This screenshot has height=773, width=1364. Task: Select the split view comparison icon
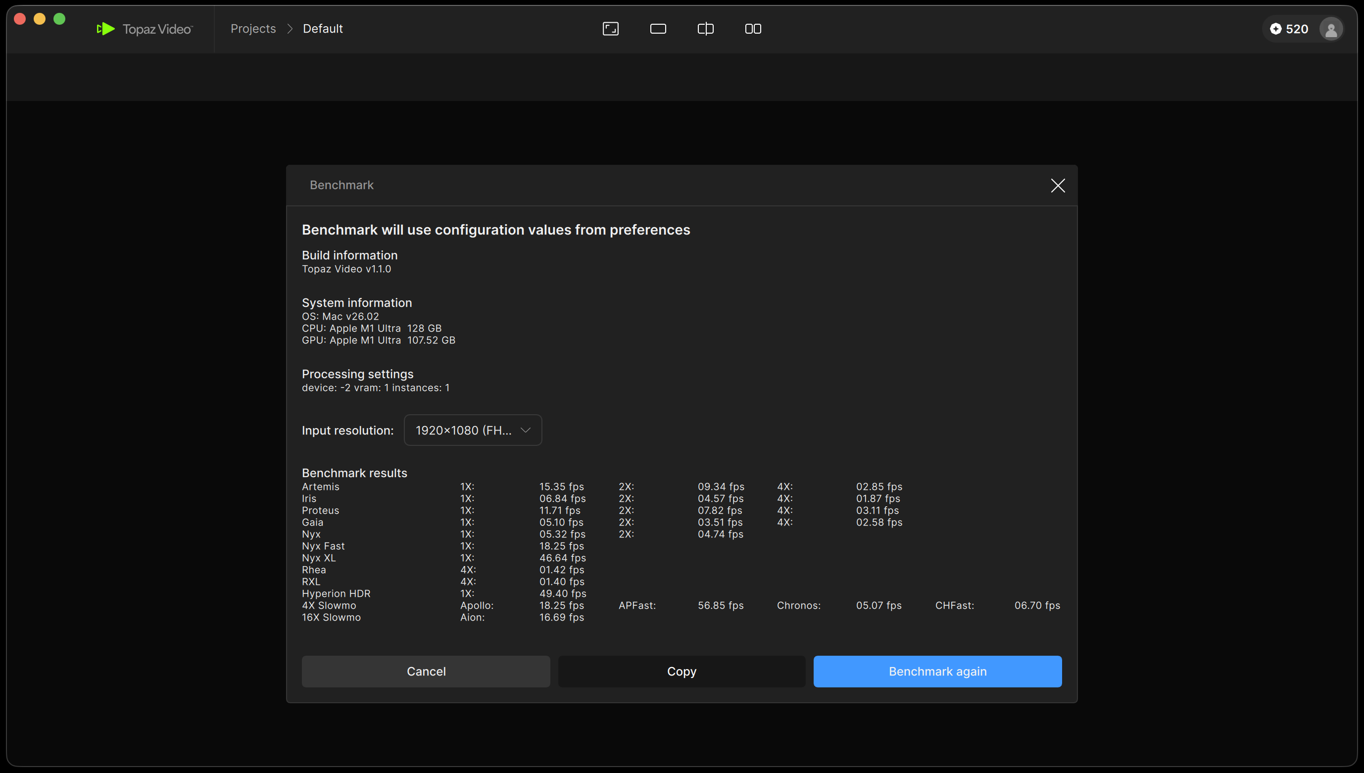click(705, 29)
